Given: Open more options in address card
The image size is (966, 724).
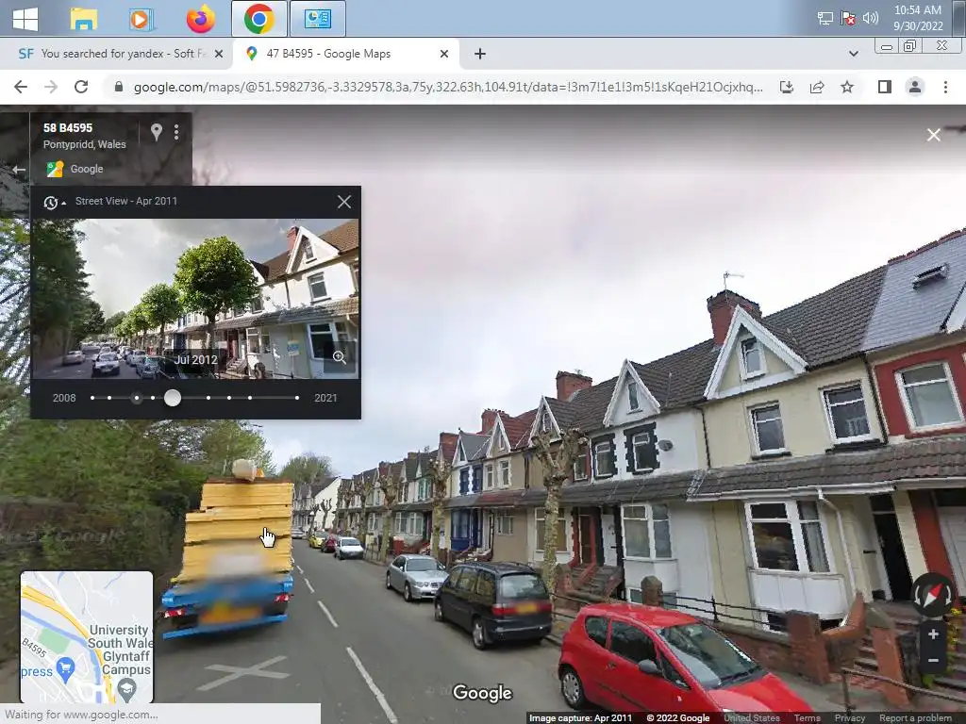Looking at the screenshot, I should coord(176,132).
